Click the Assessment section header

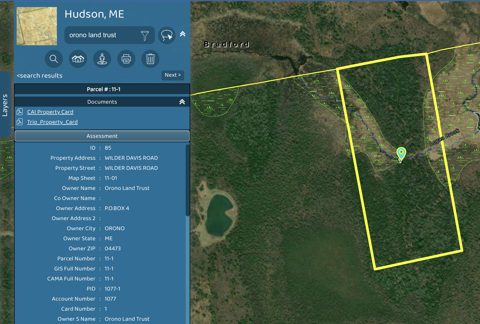point(102,136)
